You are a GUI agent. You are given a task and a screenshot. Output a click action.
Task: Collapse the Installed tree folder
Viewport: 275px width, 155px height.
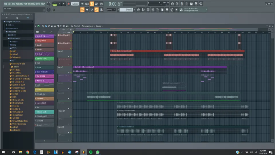(12, 32)
